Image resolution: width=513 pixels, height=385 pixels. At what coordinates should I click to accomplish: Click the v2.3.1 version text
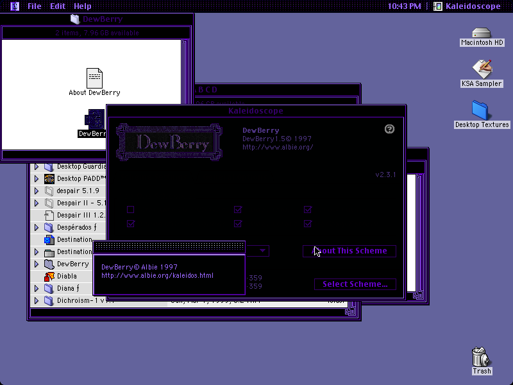(x=385, y=175)
